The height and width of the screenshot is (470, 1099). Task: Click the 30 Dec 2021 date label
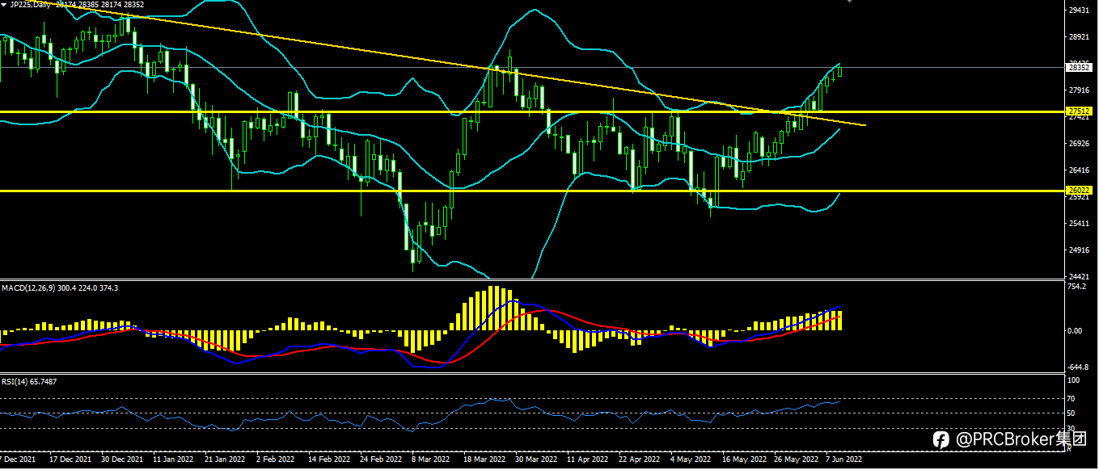[121, 459]
